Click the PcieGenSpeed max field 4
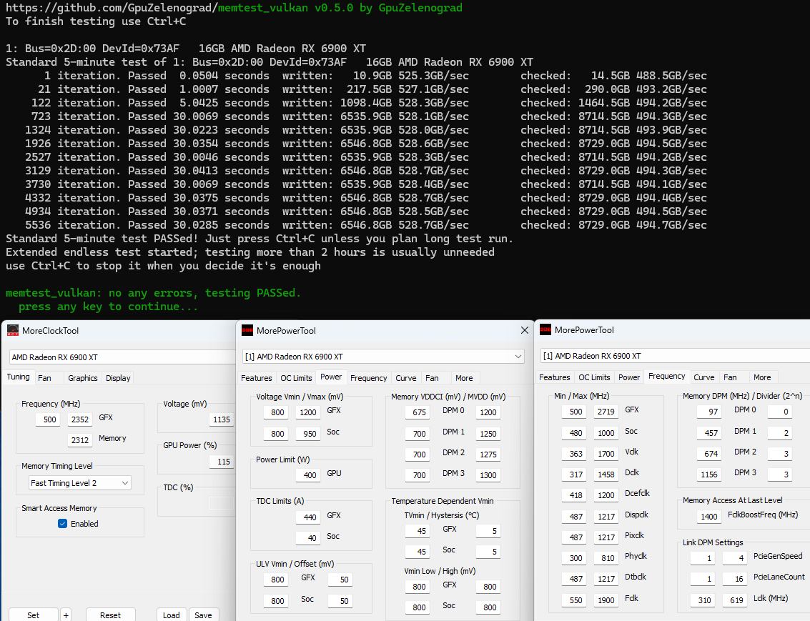810x621 pixels. click(735, 558)
